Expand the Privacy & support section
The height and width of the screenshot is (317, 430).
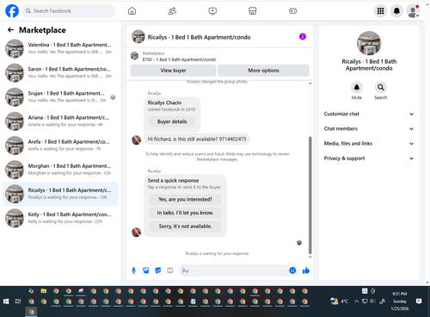pyautogui.click(x=369, y=158)
